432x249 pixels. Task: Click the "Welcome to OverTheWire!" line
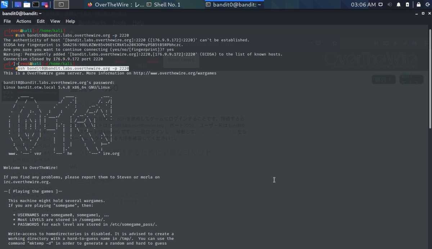point(31,167)
